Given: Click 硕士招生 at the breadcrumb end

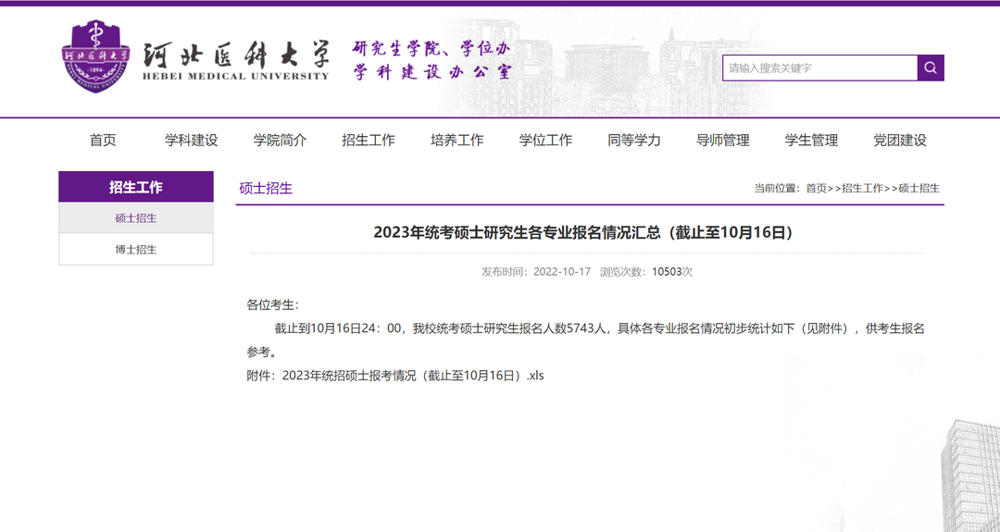Looking at the screenshot, I should (919, 188).
